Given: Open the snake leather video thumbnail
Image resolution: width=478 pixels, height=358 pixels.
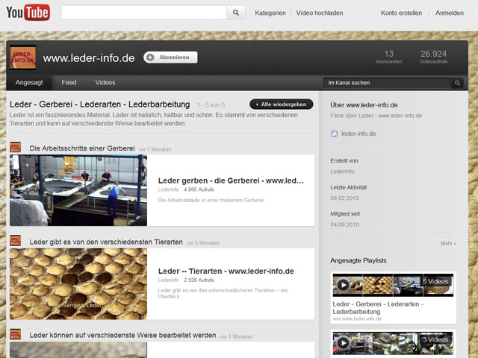Looking at the screenshot, I should tap(78, 283).
